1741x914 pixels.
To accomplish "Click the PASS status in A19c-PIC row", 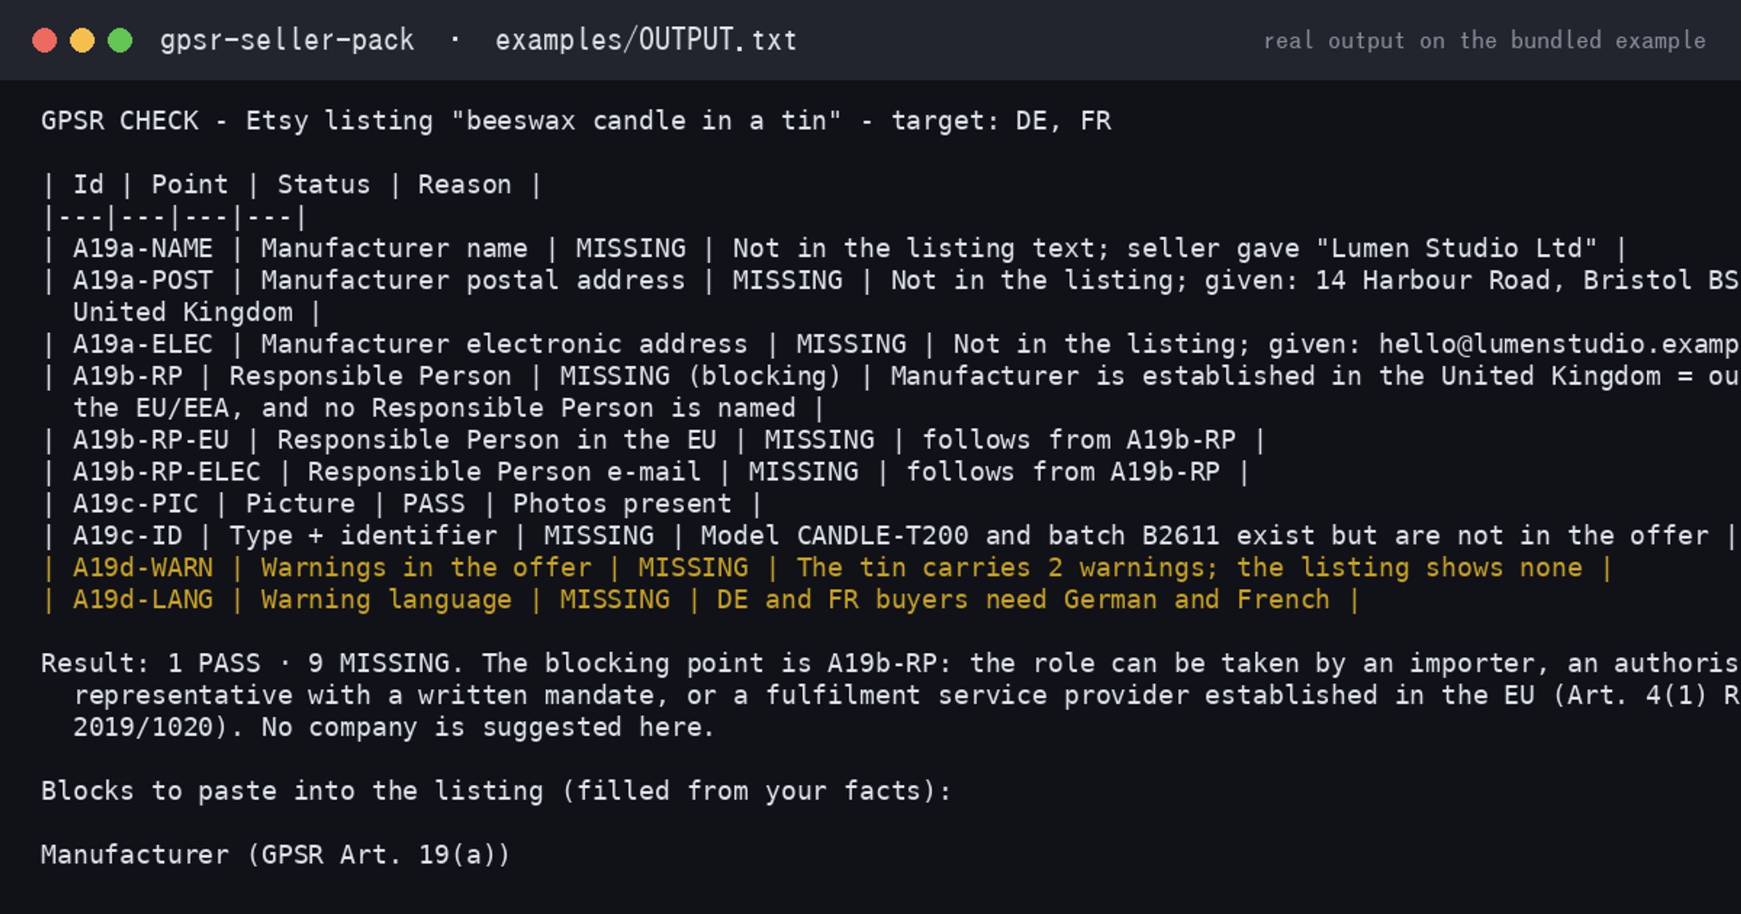I will (x=434, y=504).
